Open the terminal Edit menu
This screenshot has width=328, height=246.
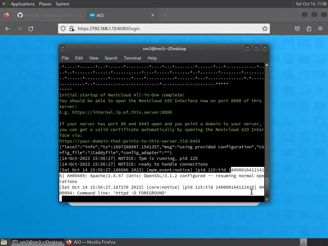coord(79,58)
